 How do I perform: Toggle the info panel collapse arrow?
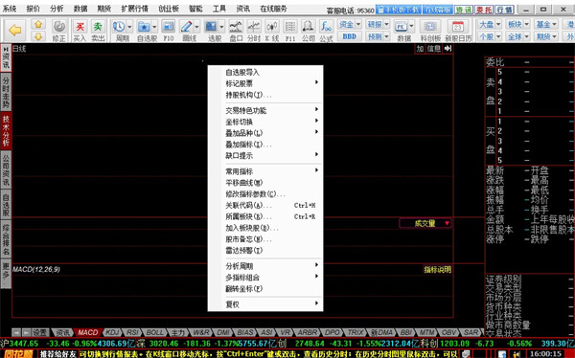(x=448, y=49)
